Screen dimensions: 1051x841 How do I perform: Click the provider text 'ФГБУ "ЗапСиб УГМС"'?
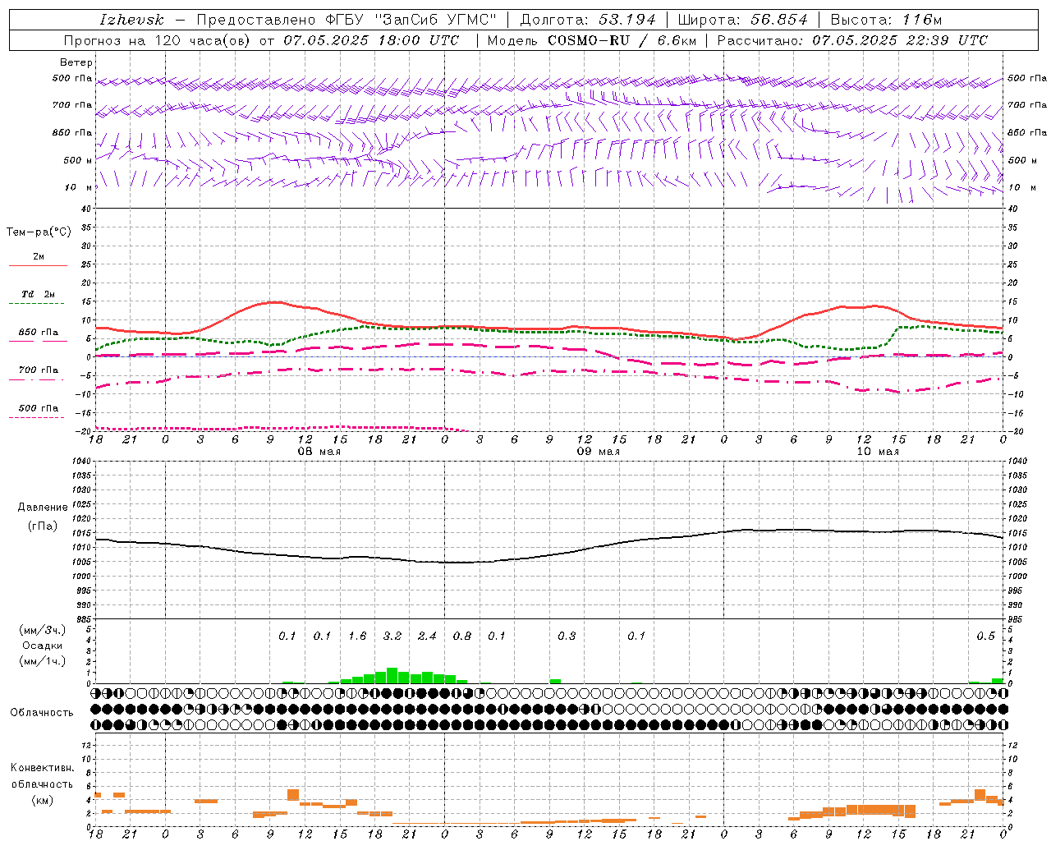tap(411, 20)
